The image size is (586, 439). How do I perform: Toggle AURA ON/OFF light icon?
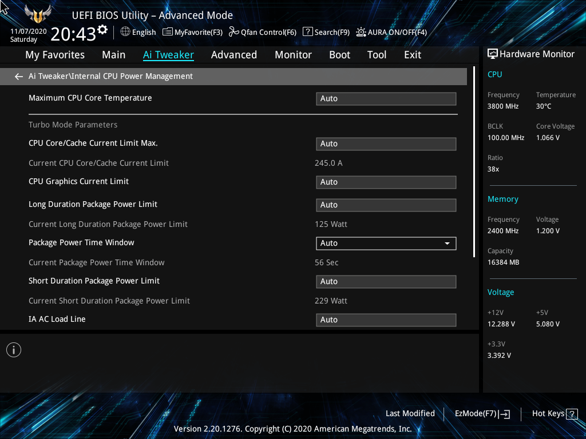point(361,32)
